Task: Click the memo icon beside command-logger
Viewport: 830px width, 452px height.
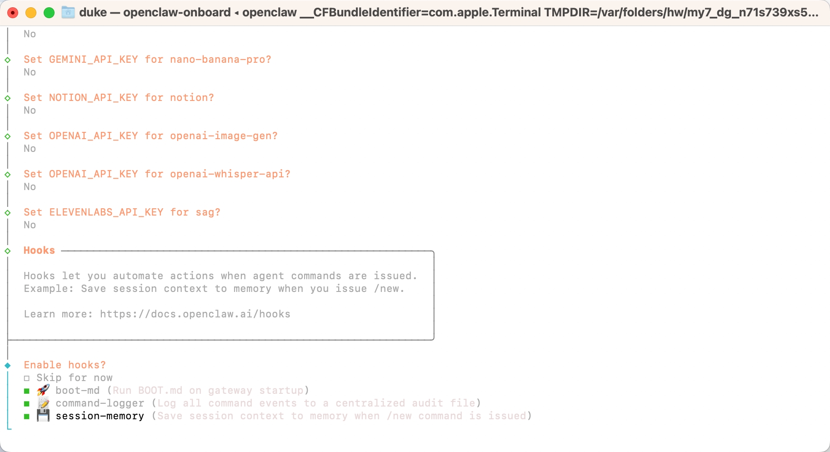Action: click(43, 403)
